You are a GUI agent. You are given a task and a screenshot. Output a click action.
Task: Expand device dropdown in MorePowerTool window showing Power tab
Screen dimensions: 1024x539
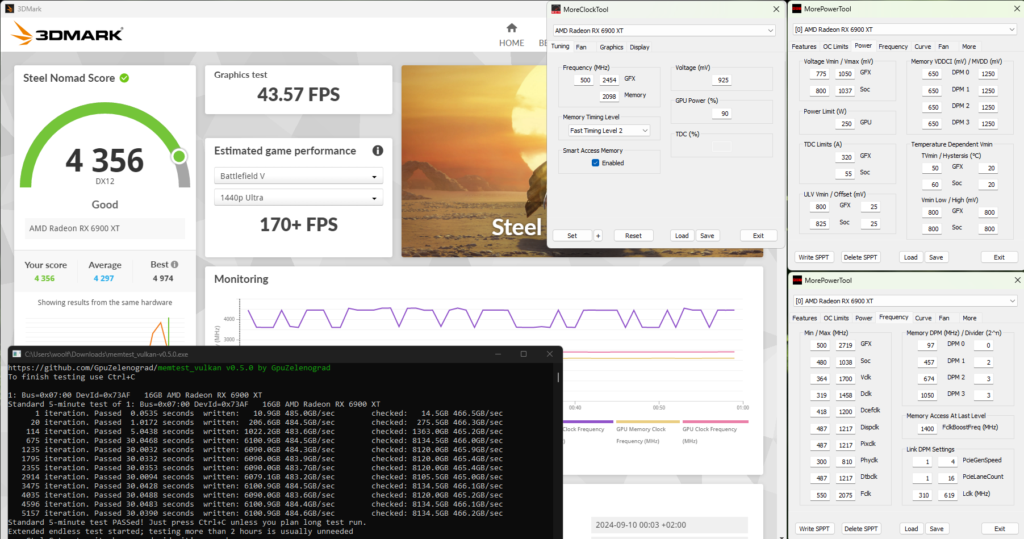click(x=904, y=30)
